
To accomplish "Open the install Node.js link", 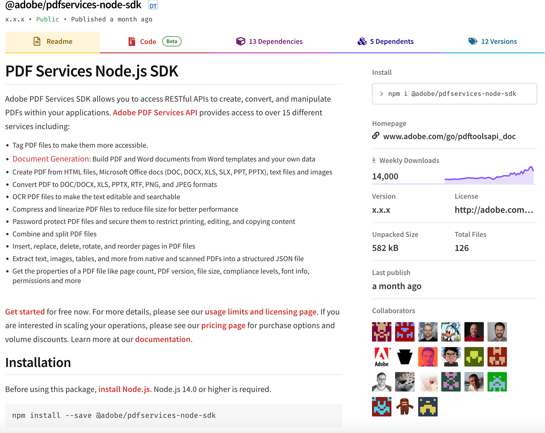I will pos(124,389).
